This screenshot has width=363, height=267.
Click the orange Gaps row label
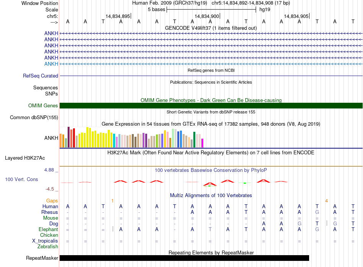pos(52,201)
